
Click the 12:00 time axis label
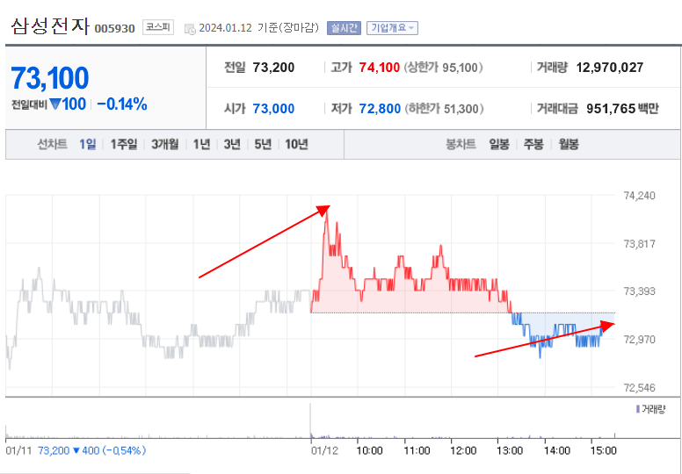(x=463, y=450)
